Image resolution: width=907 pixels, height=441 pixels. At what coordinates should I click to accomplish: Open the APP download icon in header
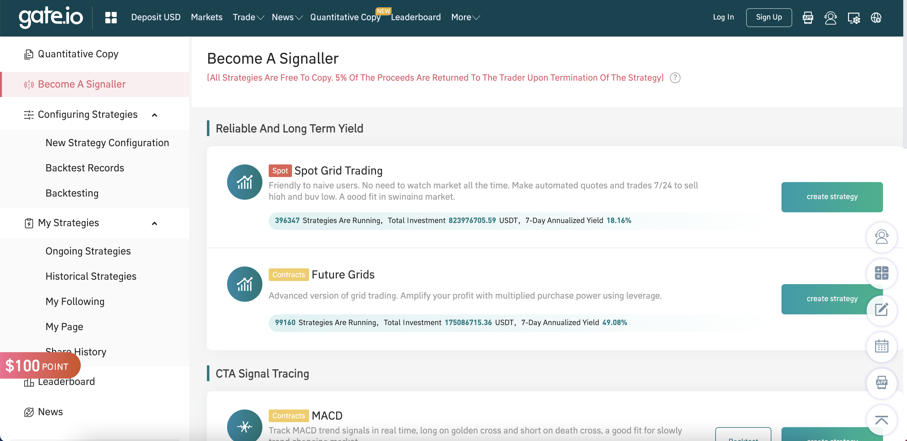click(x=808, y=17)
